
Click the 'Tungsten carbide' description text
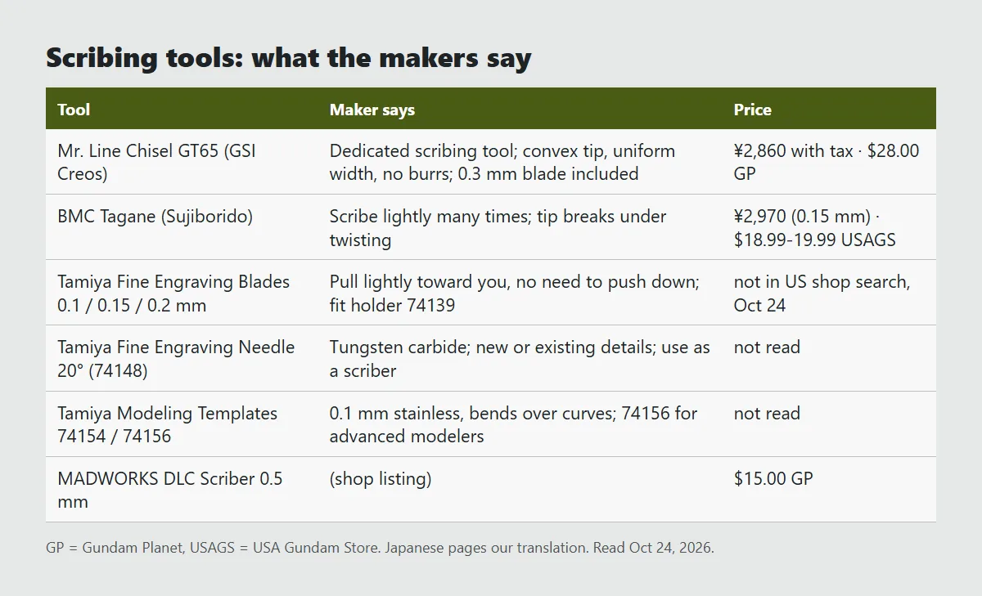tap(520, 358)
